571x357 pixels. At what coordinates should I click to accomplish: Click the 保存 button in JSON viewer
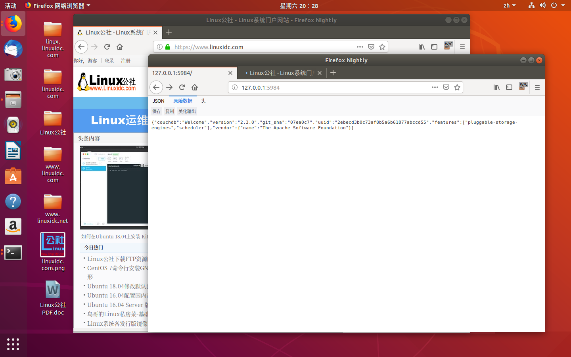156,111
